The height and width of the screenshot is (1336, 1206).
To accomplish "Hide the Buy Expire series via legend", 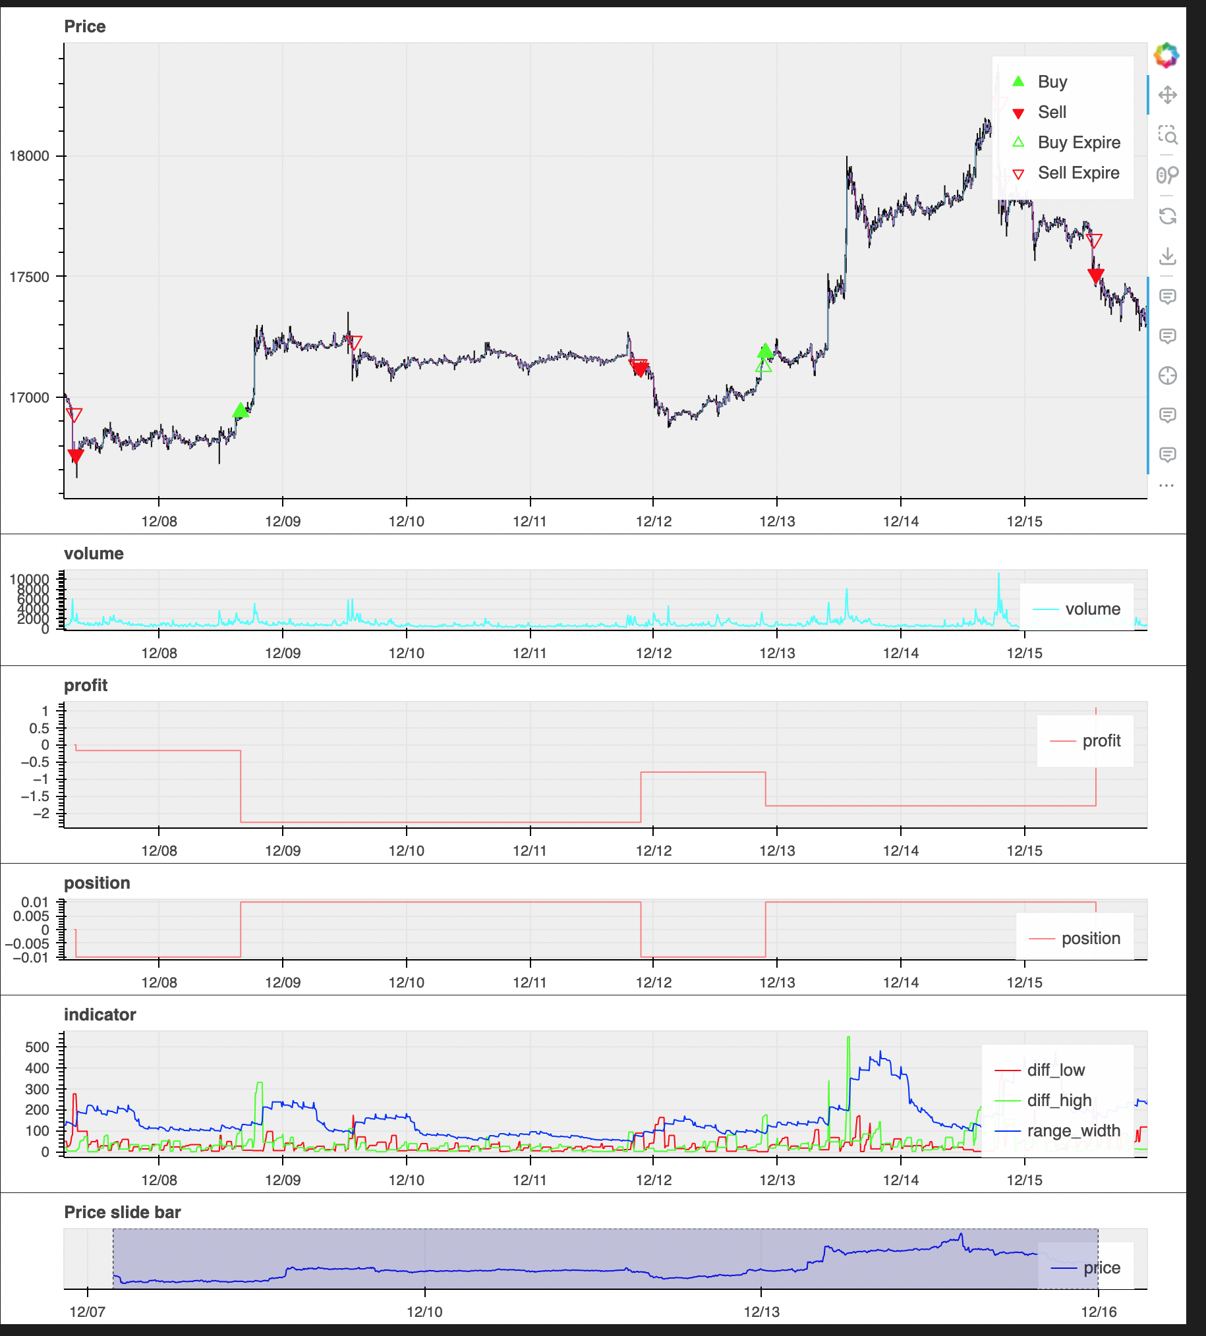I will [1078, 142].
